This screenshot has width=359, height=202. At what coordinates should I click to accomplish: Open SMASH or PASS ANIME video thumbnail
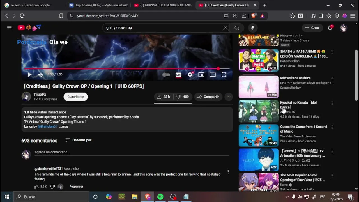coord(259,60)
